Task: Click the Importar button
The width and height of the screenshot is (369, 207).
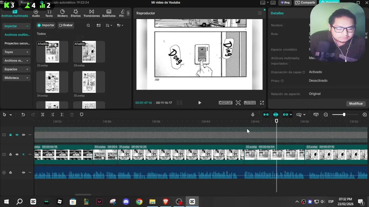Action: 46,25
